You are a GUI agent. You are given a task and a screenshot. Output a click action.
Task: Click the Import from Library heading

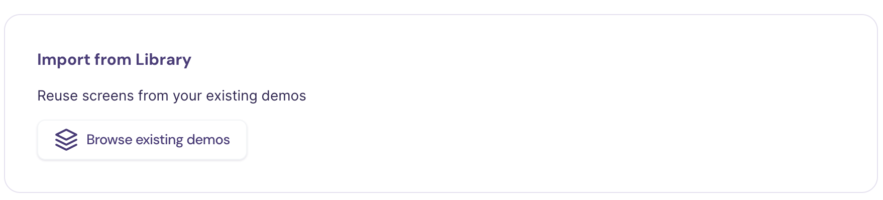[114, 59]
